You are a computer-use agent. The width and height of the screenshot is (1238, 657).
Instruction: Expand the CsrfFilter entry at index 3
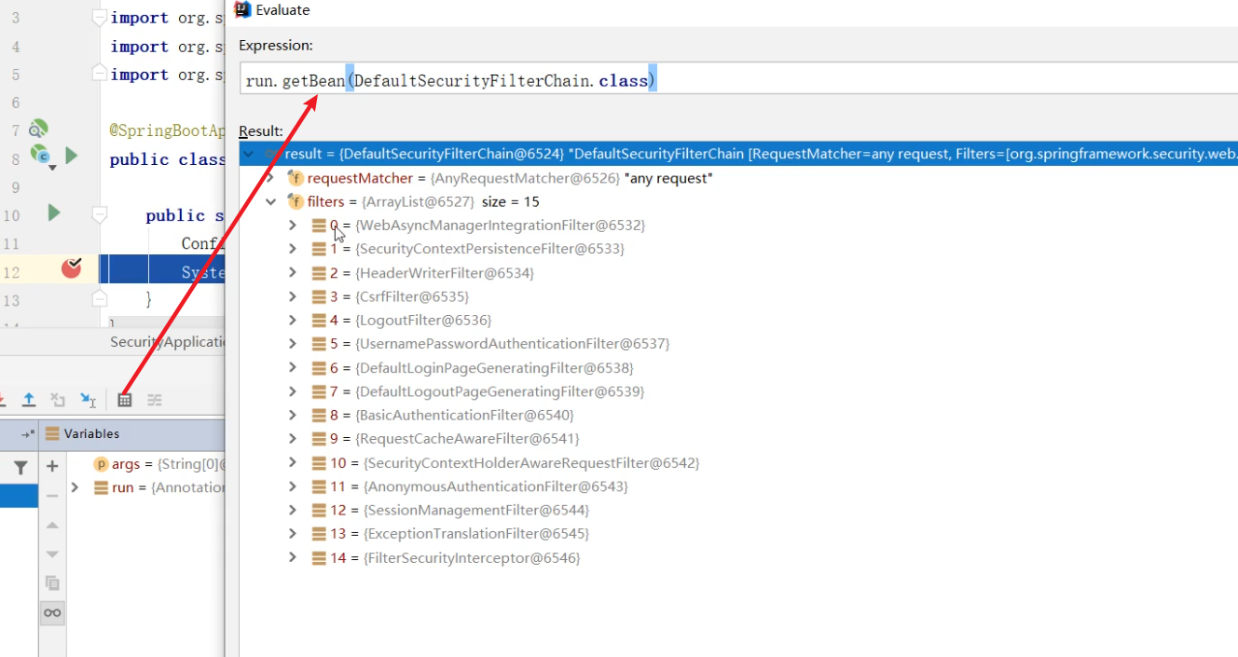point(293,296)
